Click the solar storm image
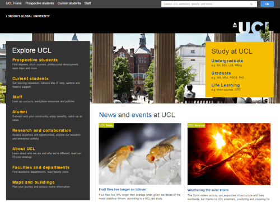280x202 pixels. pyautogui.click(x=229, y=154)
